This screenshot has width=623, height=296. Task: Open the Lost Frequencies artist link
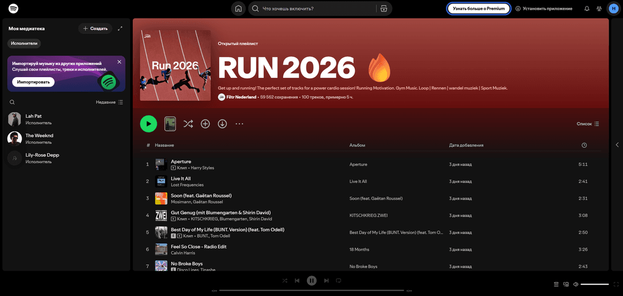click(187, 185)
